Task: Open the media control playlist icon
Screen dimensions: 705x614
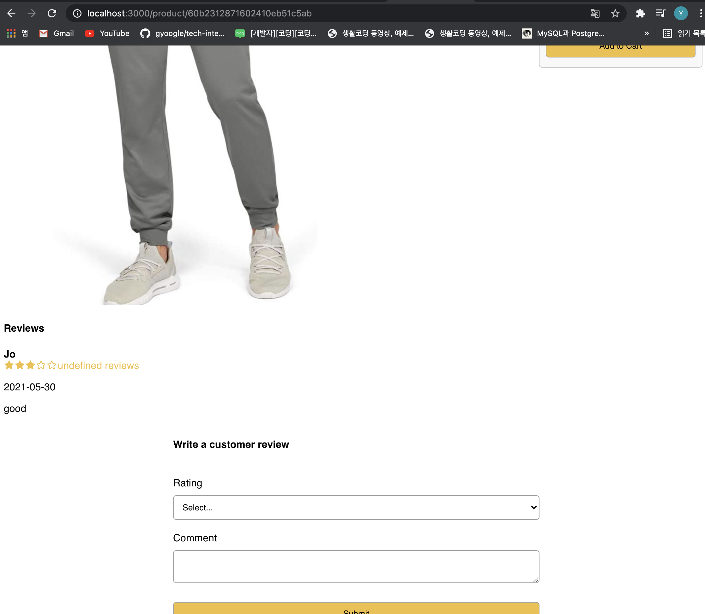Action: click(660, 13)
